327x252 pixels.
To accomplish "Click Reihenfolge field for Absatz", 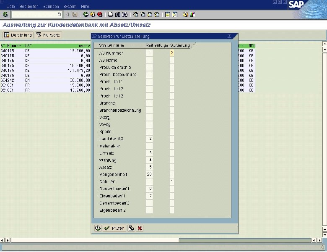I will point(149,167).
